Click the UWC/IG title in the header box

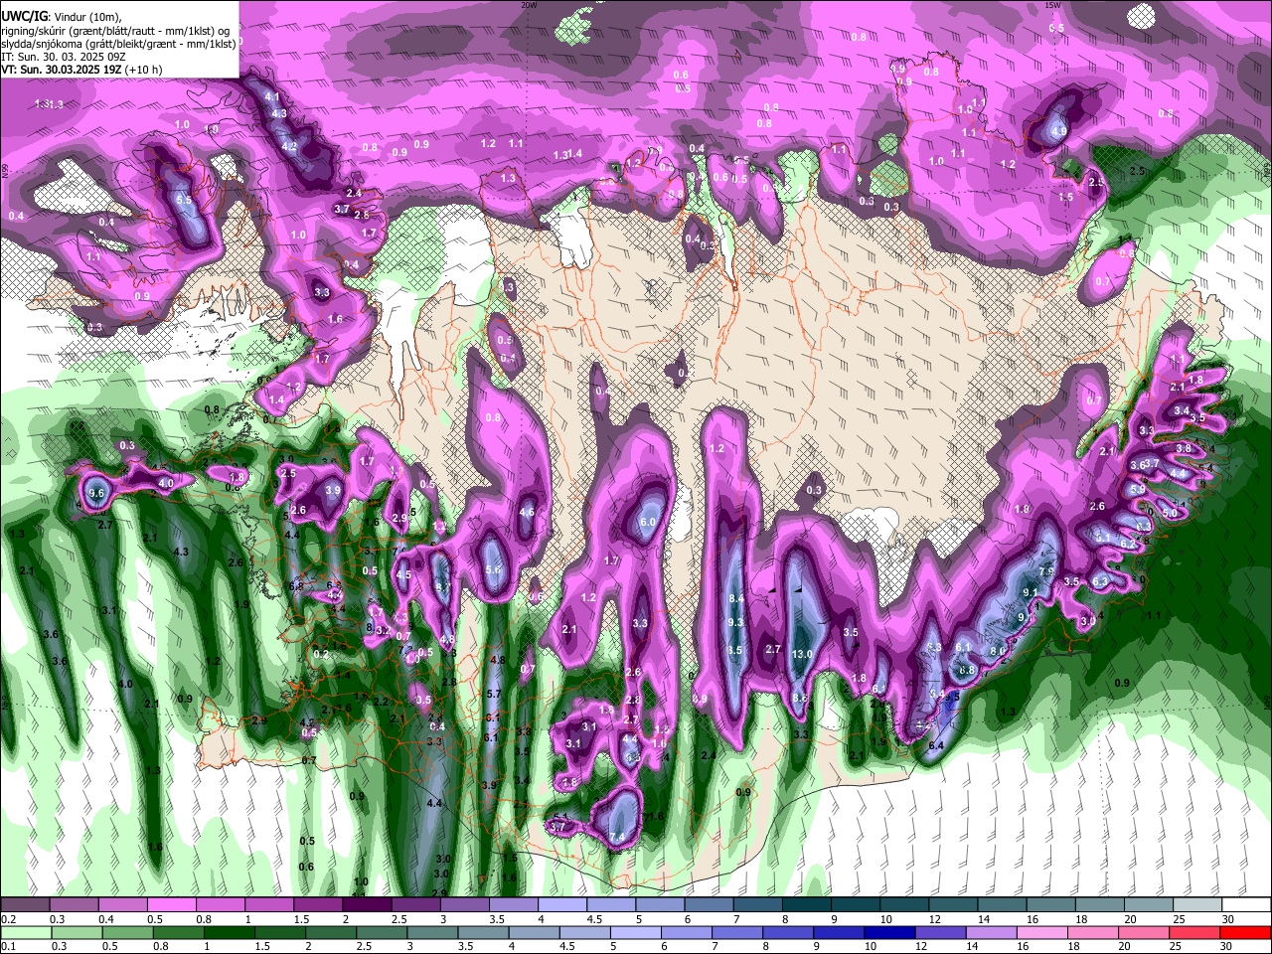tap(23, 17)
